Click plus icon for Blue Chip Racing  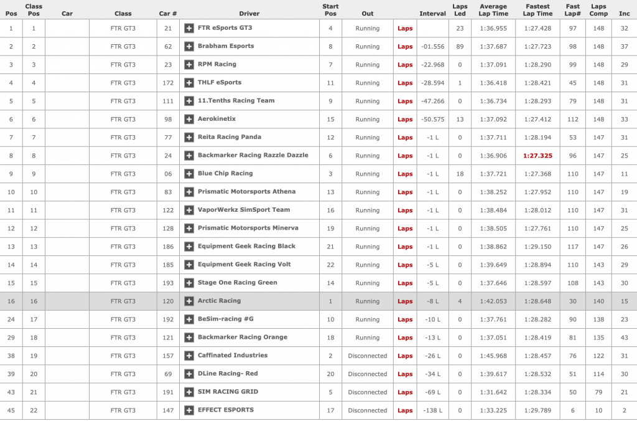point(189,174)
